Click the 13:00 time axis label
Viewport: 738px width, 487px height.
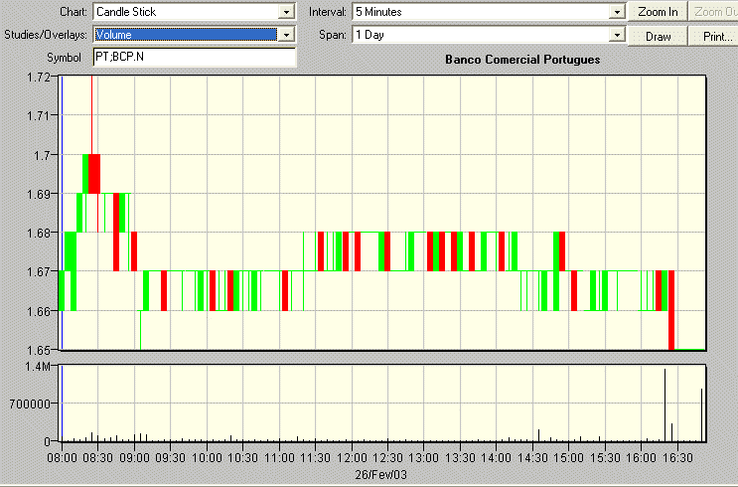(x=423, y=457)
